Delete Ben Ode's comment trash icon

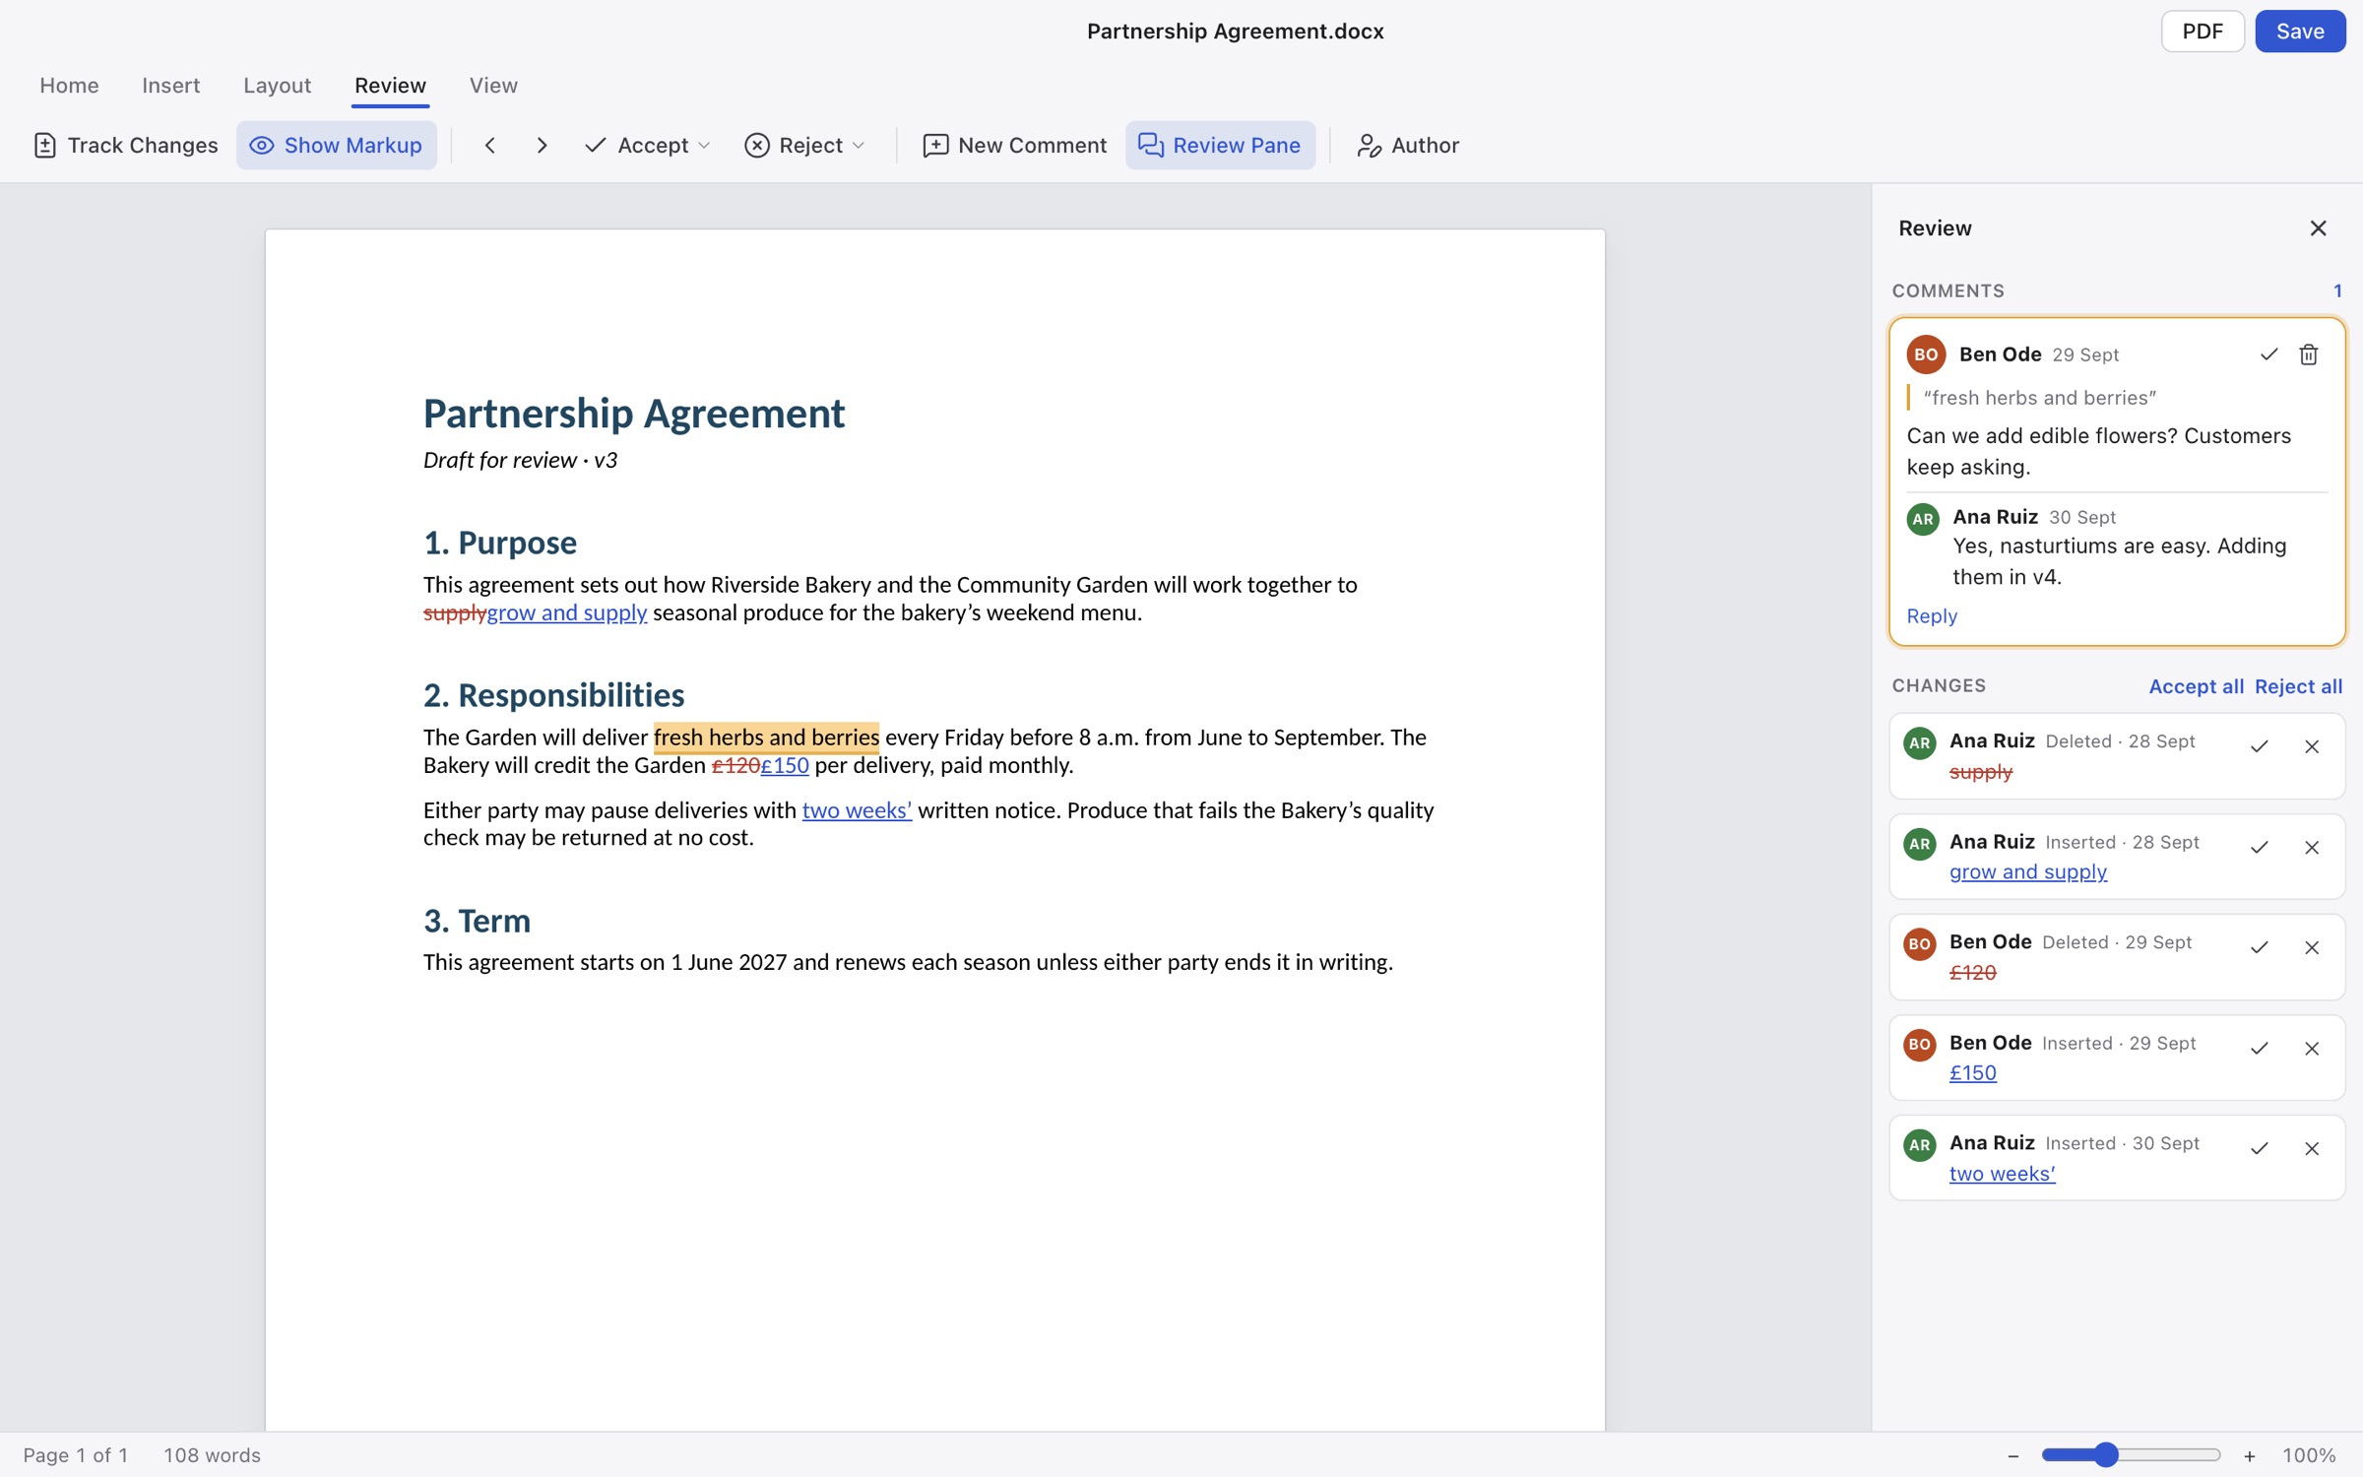click(x=2308, y=354)
